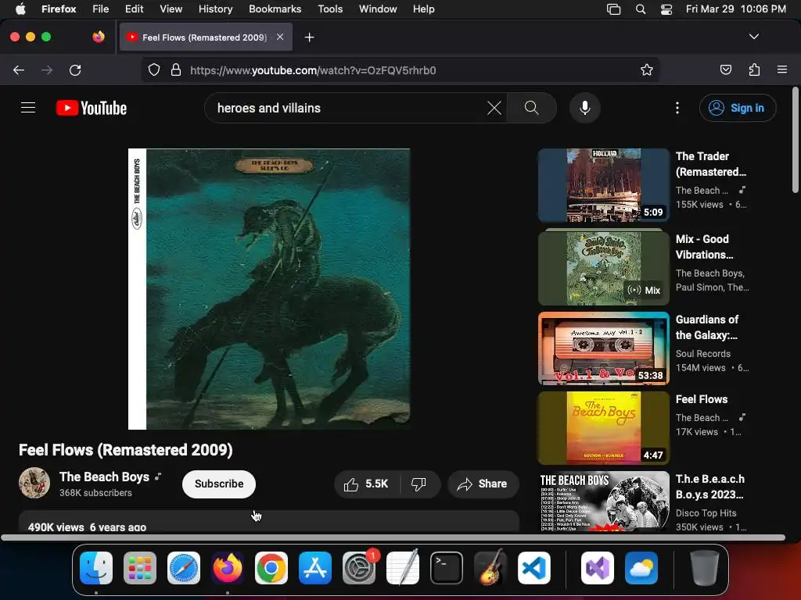The width and height of the screenshot is (801, 600).
Task: Open Terminal from the Dock
Action: (x=447, y=568)
